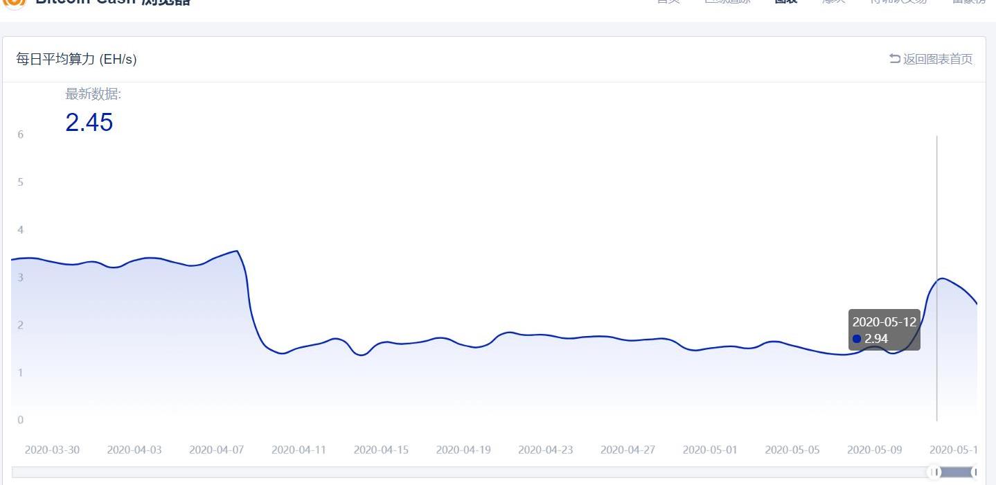The image size is (996, 485).
Task: Click the blue dot in the 2020-05-12 tooltip
Action: tap(857, 339)
